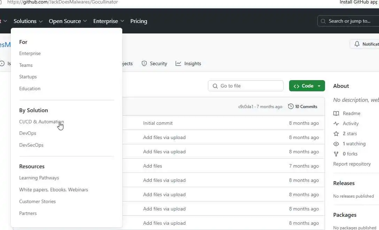Switch to the Security tab
Screen dimensions: 379x230
154,63
